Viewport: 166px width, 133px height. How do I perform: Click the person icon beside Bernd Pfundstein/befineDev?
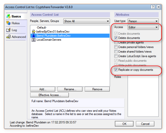point(34,36)
